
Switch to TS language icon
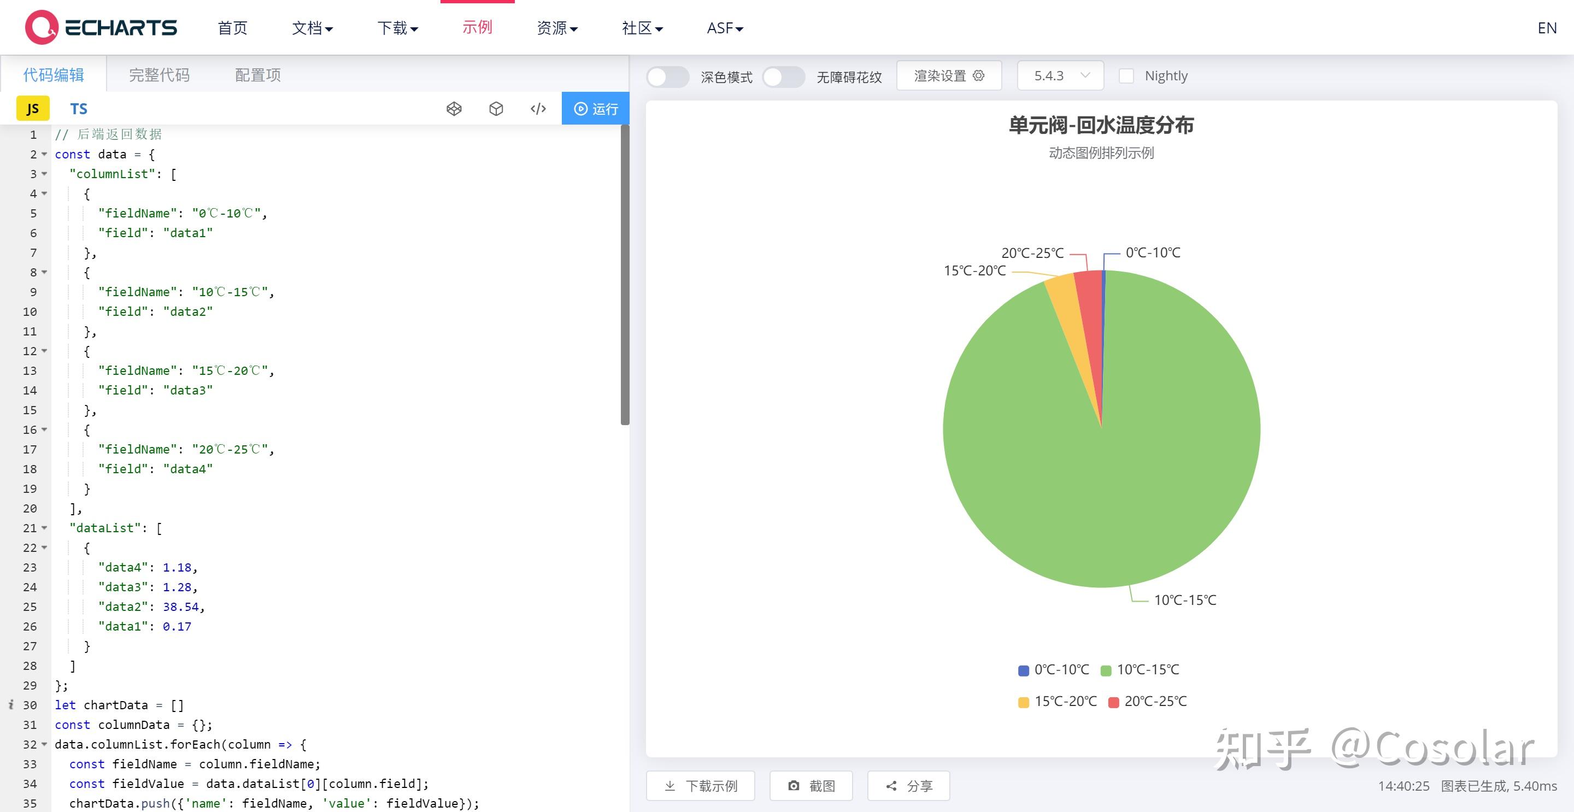[x=79, y=109]
